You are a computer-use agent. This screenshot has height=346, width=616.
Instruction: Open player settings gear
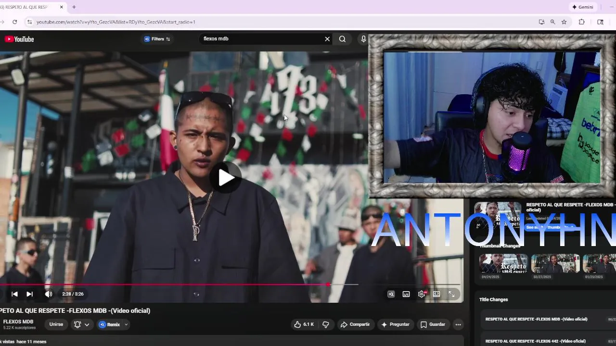(x=422, y=294)
